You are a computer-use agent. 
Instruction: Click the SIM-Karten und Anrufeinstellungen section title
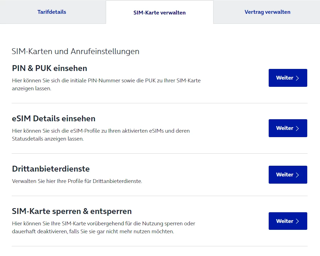point(75,52)
